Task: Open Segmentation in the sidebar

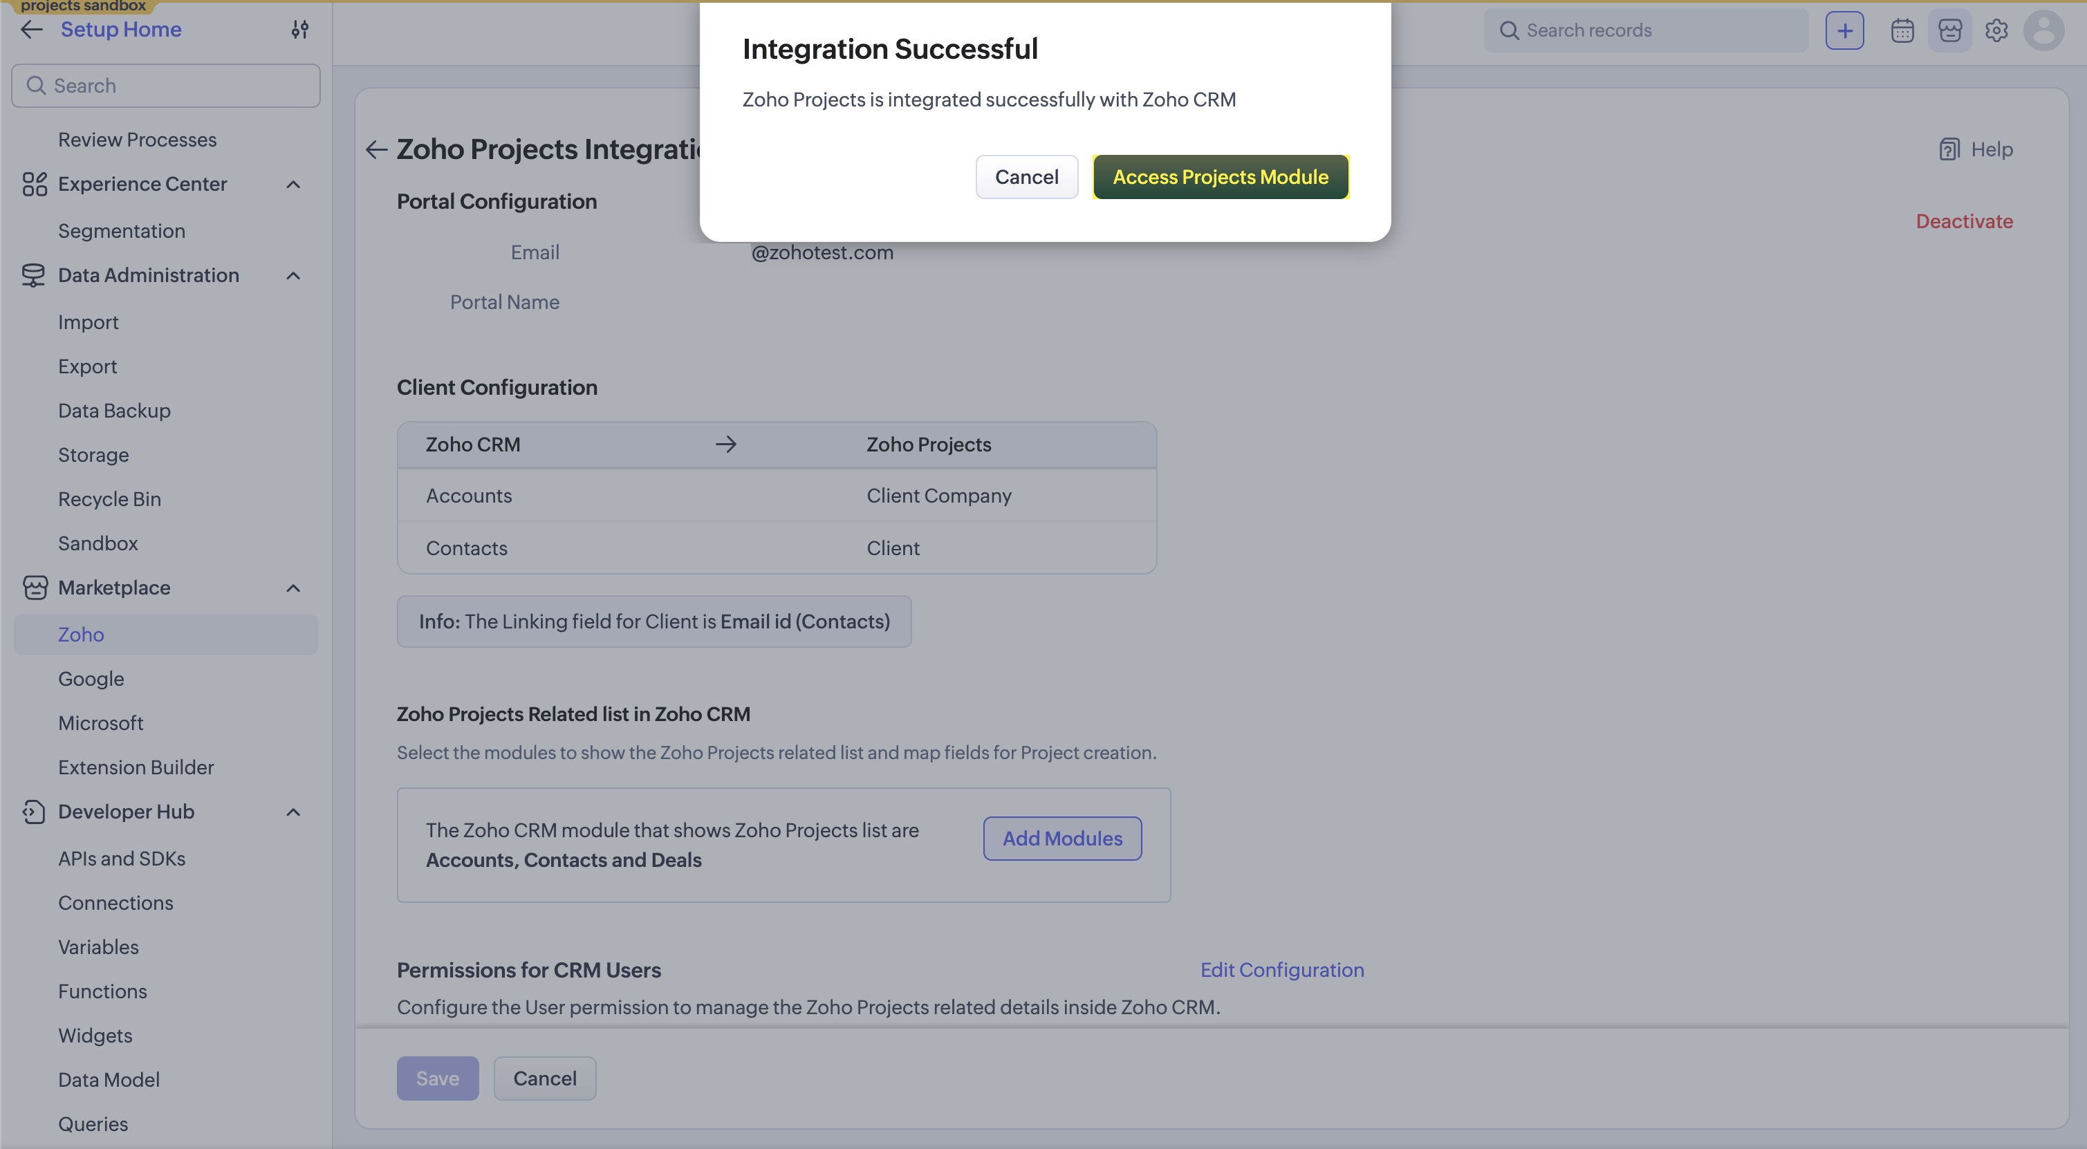Action: (x=122, y=231)
